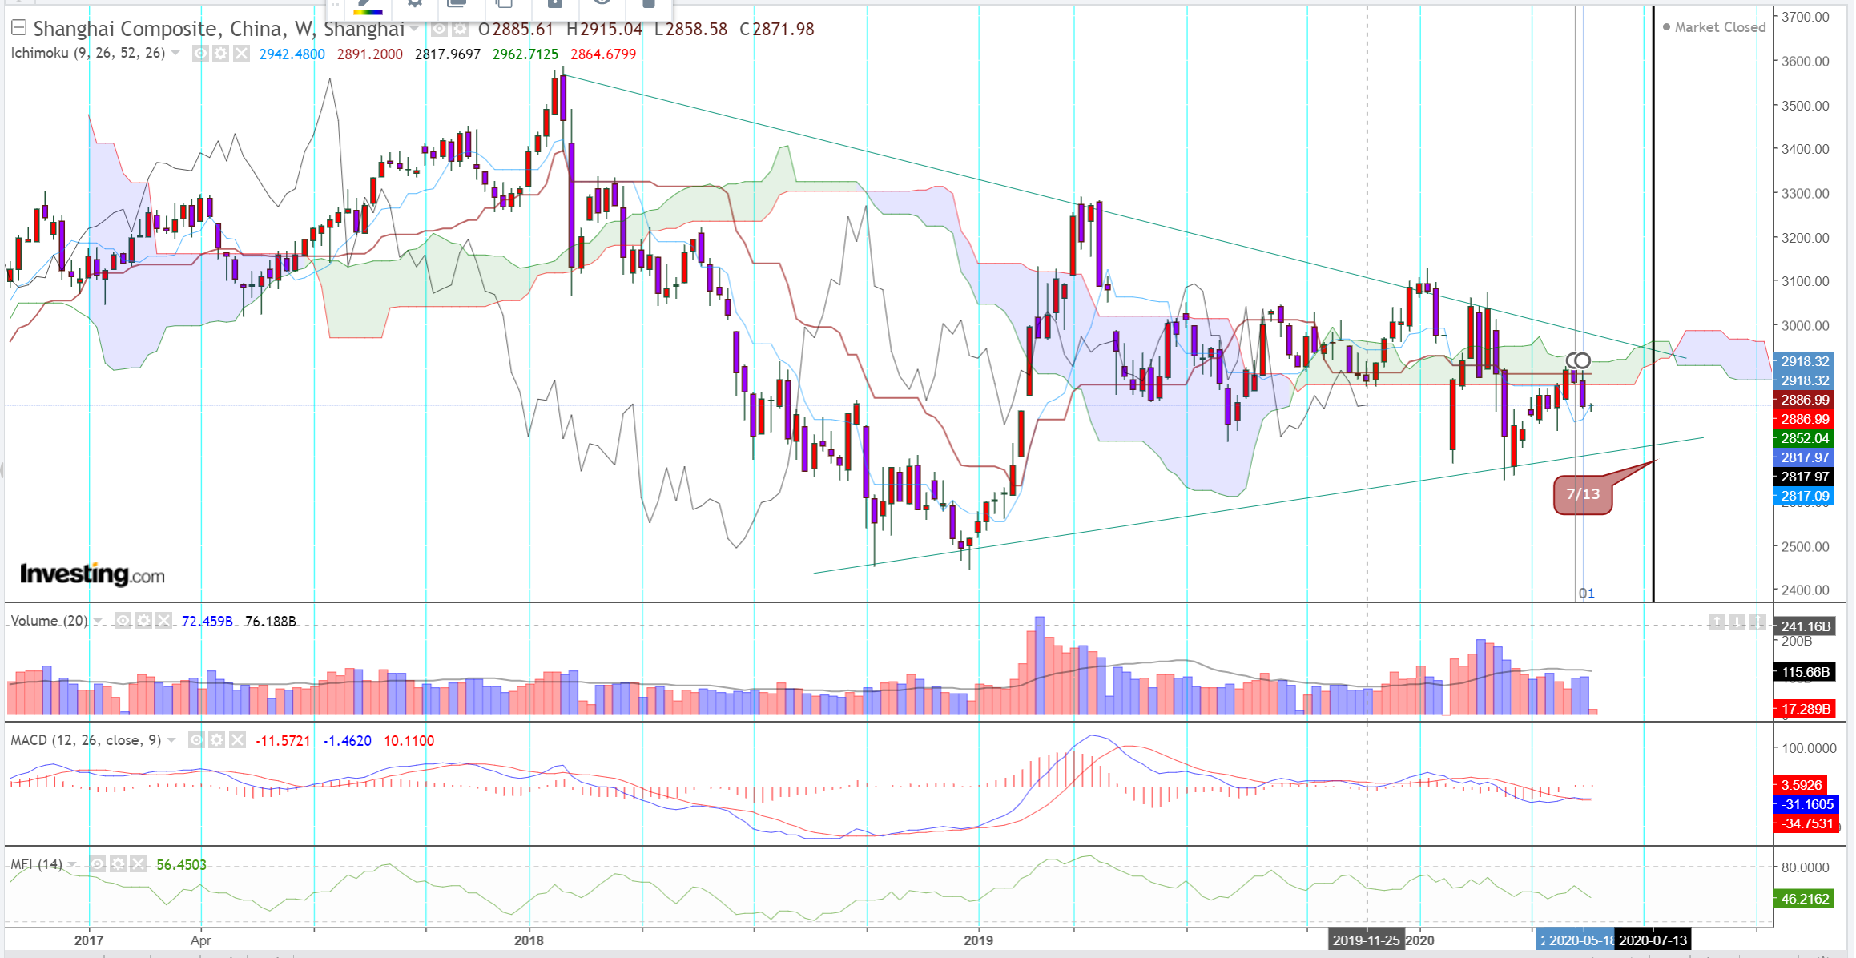The width and height of the screenshot is (1856, 958).
Task: Hide the Volume indicator via eye
Action: (123, 621)
